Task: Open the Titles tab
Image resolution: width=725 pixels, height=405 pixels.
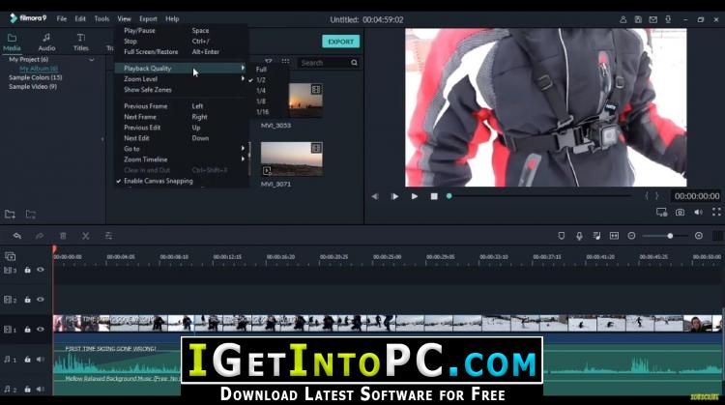Action: pos(81,42)
